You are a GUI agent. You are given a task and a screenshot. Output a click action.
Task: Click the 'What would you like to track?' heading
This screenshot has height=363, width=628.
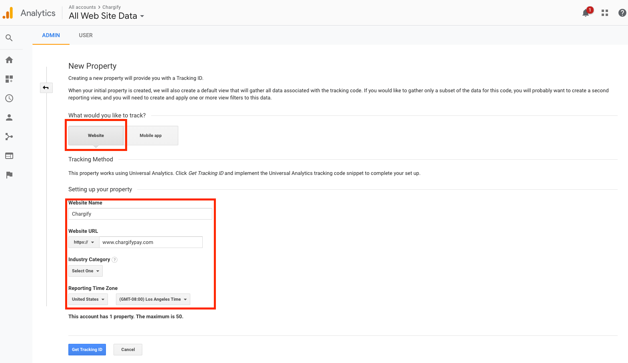(x=107, y=115)
